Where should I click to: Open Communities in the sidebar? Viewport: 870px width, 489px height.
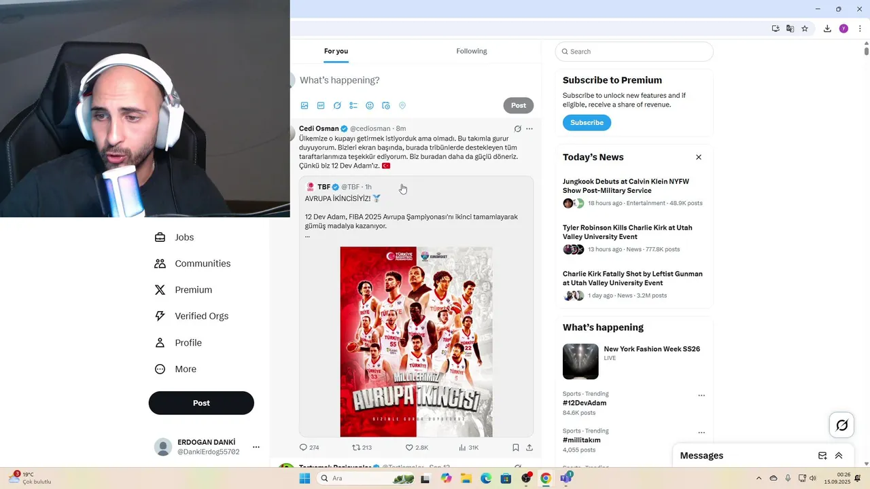[x=192, y=264]
